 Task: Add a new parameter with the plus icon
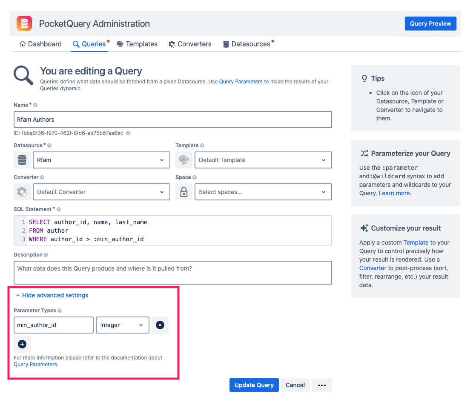click(x=22, y=344)
